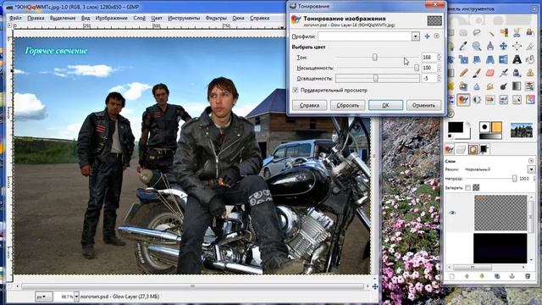542x305 pixels.
Task: Select the Perspective tool
Action: point(490,59)
